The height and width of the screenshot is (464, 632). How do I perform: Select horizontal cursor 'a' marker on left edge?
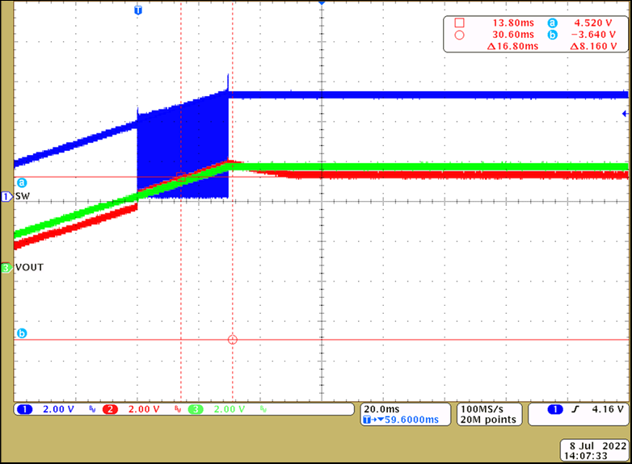21,183
